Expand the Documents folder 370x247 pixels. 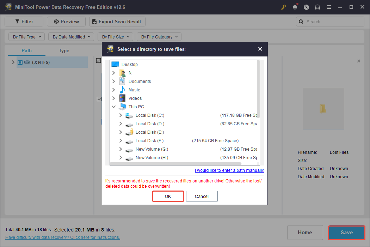pos(113,81)
